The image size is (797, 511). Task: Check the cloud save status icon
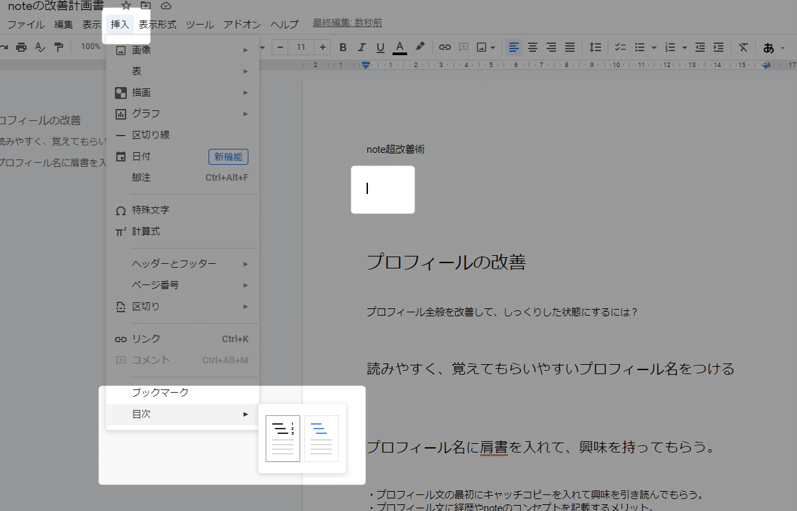tap(166, 6)
